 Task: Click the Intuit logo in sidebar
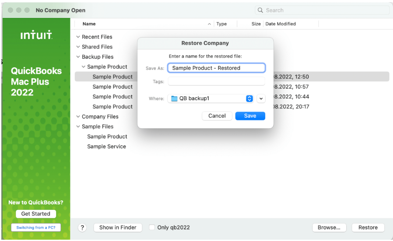[x=36, y=35]
